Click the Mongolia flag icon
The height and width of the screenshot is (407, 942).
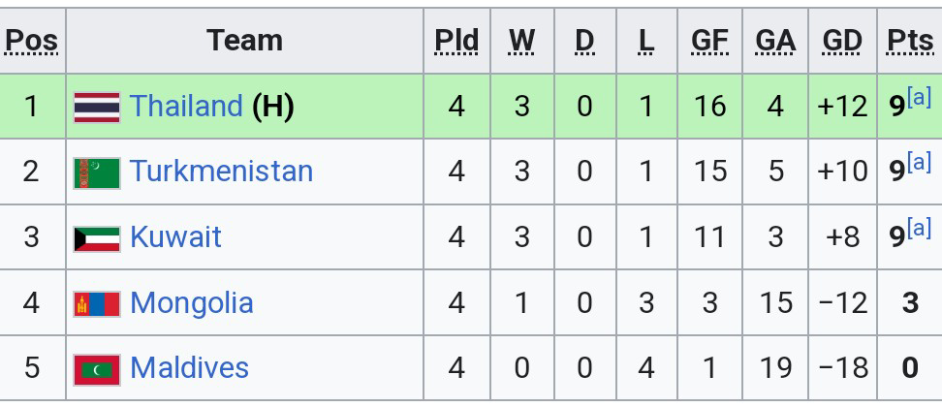(x=97, y=304)
